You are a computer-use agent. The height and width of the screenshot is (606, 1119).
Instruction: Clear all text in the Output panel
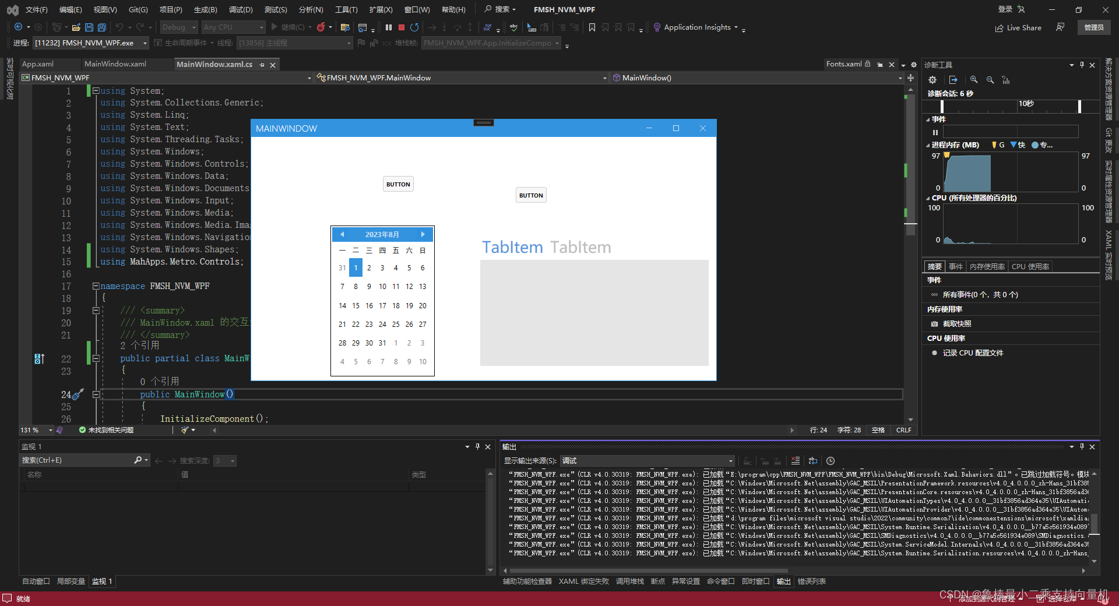[x=796, y=461]
